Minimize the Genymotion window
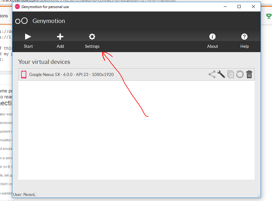This screenshot has width=272, height=201. [x=225, y=7]
